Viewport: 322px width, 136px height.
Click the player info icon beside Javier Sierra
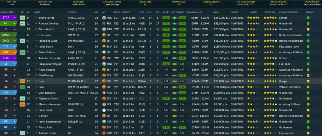[x=36, y=46]
